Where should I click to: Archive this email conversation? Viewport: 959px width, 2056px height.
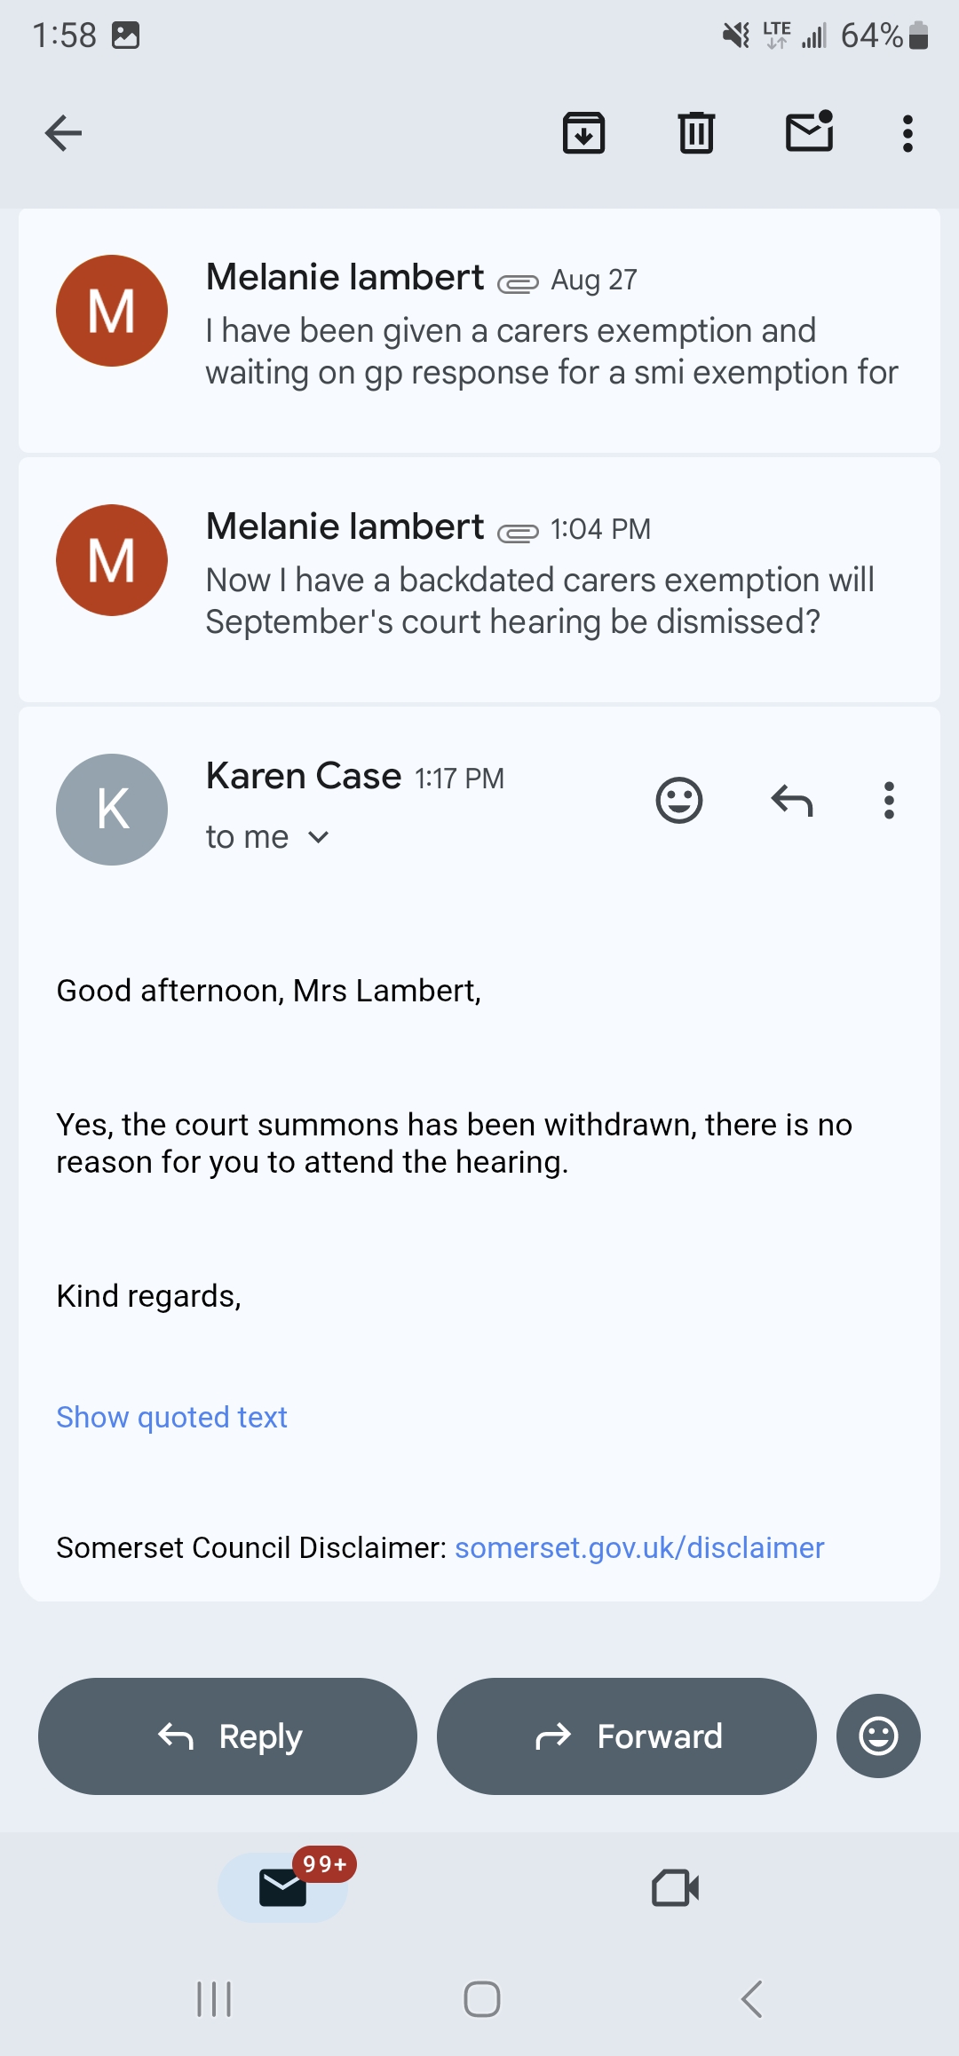coord(584,134)
